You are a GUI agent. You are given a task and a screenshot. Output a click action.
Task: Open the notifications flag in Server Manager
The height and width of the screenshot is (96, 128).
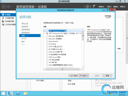point(94,6)
